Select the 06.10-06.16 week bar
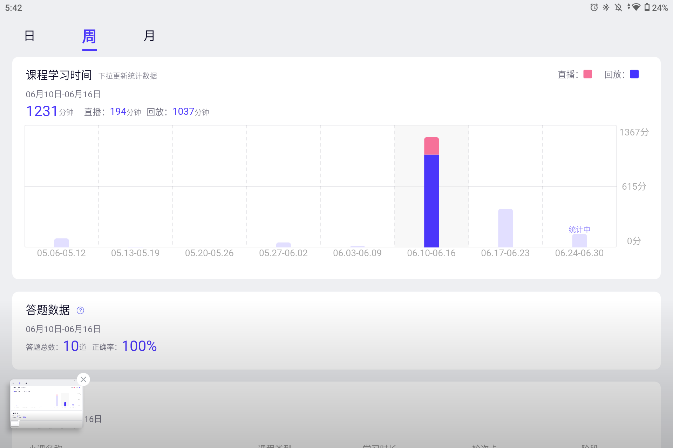Viewport: 673px width, 448px height. [431, 192]
